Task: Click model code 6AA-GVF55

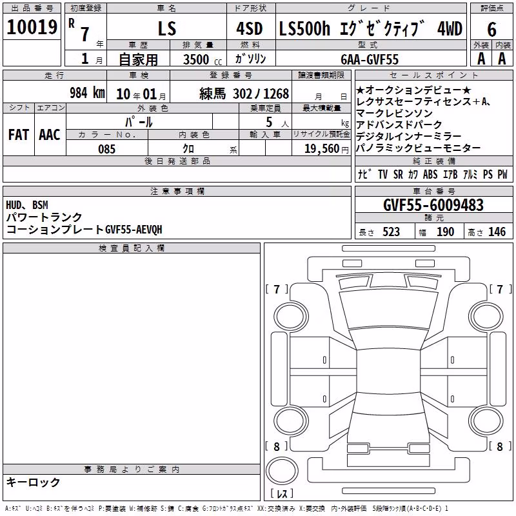Action: pos(370,59)
